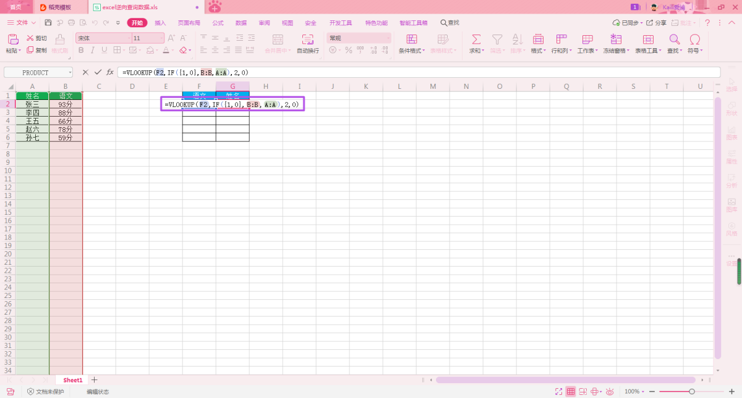
Task: Confirm the formula with the checkmark icon
Action: 98,72
